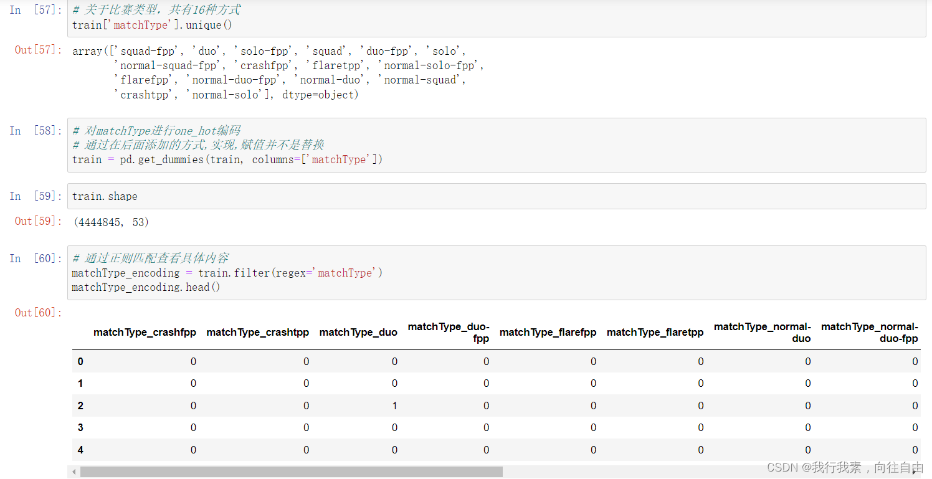Image resolution: width=932 pixels, height=479 pixels.
Task: Select the train.filter regex code cell
Action: (x=497, y=273)
